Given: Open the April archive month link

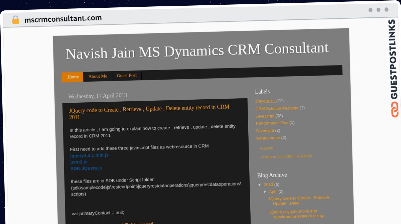Looking at the screenshot, I should pyautogui.click(x=273, y=192).
